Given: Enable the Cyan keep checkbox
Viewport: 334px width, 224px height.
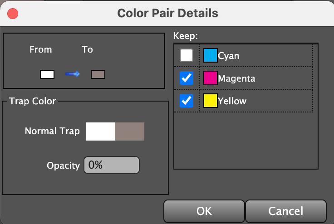Looking at the screenshot, I should pyautogui.click(x=187, y=56).
